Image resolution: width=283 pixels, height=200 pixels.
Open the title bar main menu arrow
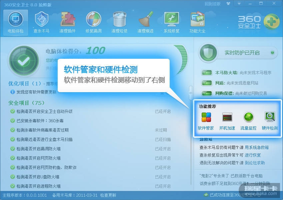239,3
